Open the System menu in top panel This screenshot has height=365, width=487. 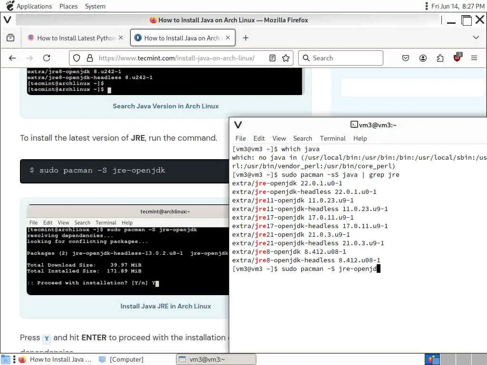coord(95,6)
